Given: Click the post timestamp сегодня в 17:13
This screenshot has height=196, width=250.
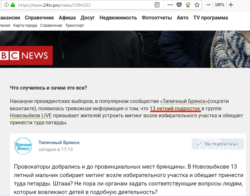Looking at the screenshot, I should click(x=56, y=149).
